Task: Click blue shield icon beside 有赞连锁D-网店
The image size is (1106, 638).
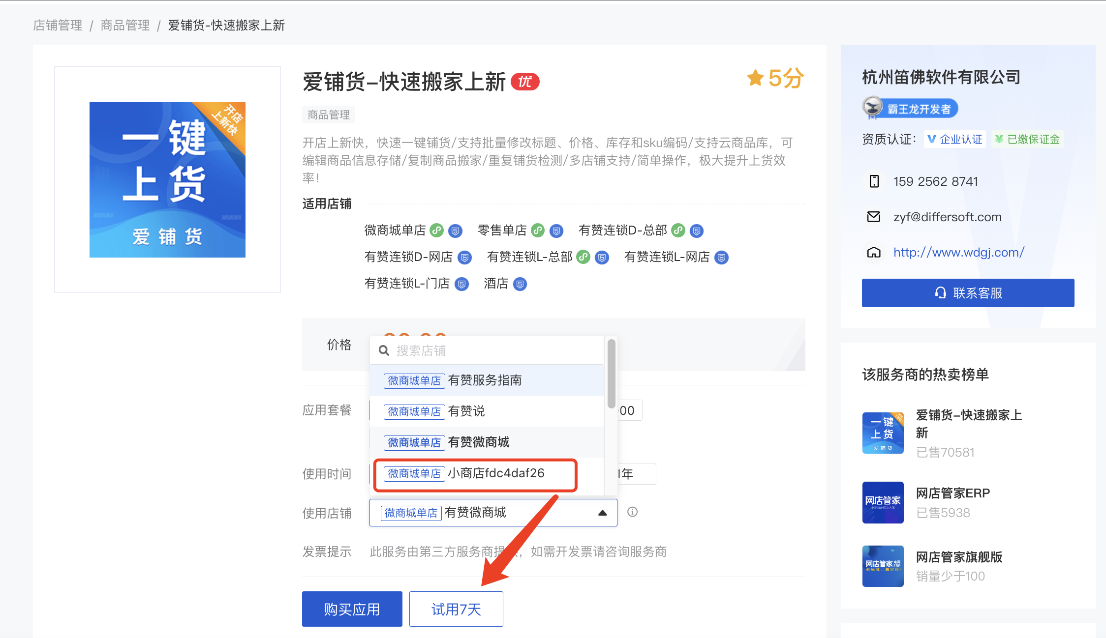Action: [x=464, y=257]
